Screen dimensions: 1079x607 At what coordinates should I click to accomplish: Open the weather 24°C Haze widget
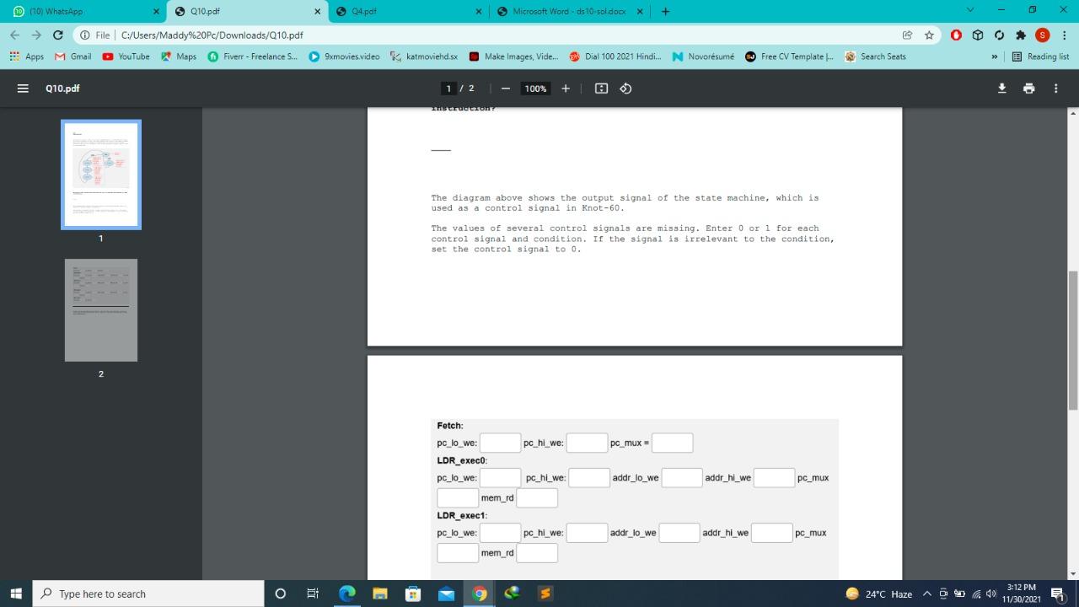tap(879, 594)
